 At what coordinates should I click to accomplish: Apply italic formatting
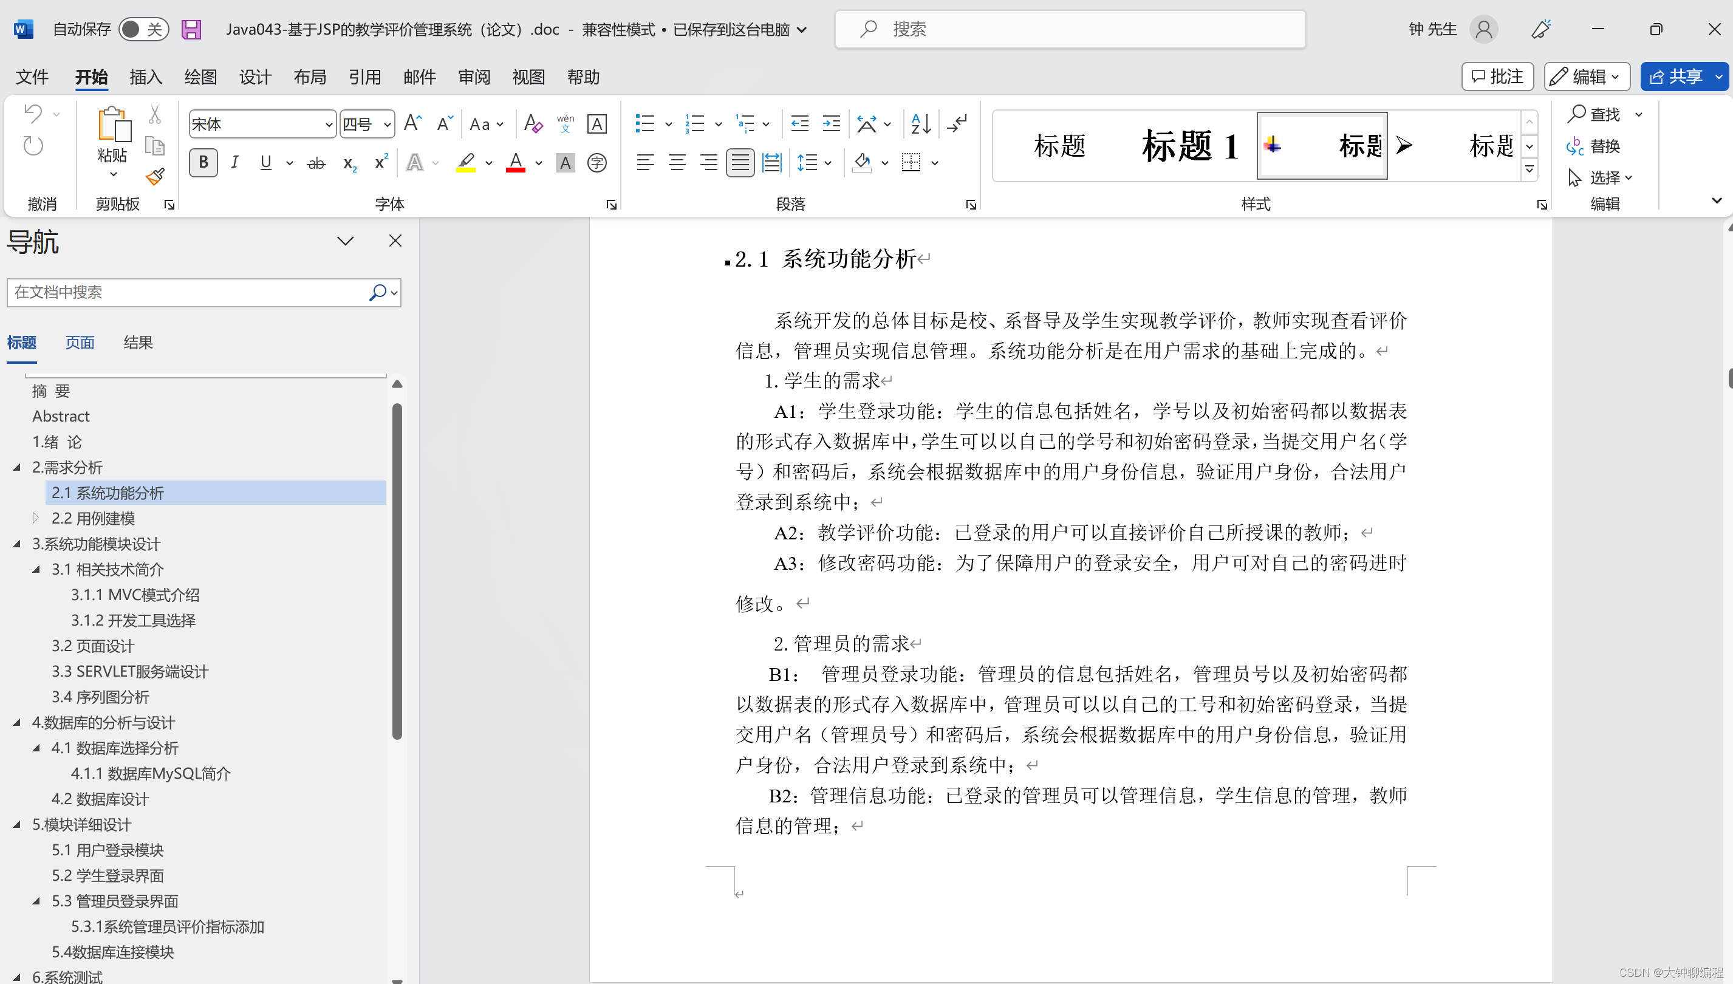click(234, 162)
